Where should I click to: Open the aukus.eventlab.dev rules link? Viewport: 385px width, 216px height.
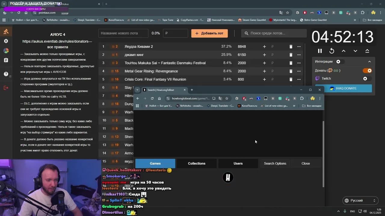click(57, 41)
